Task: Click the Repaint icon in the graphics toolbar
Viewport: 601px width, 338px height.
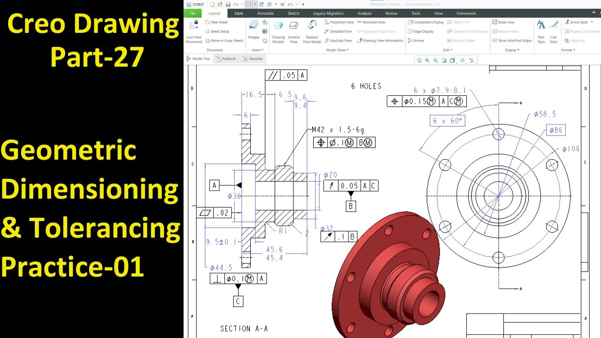Action: 444,60
